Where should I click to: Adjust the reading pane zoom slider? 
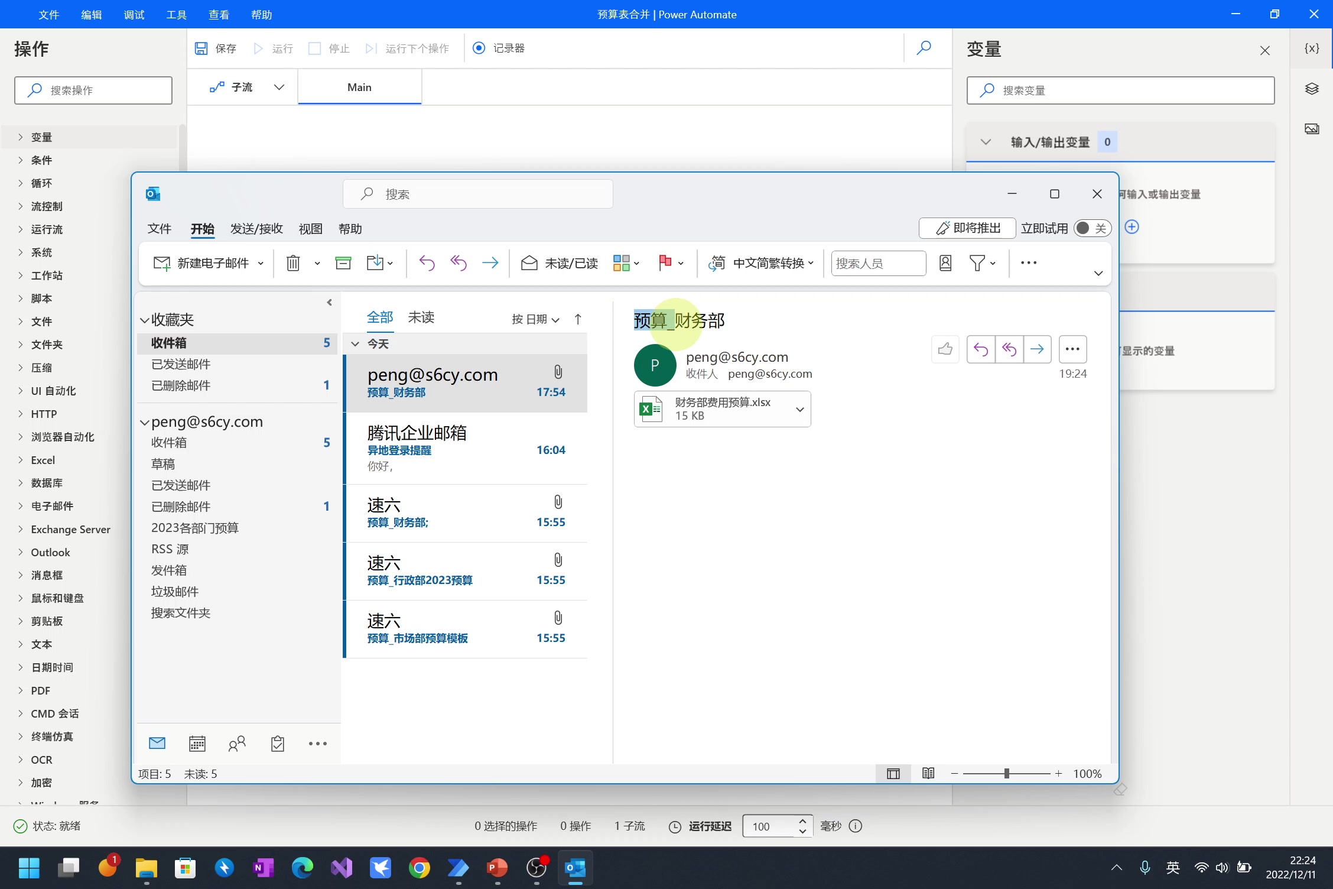(x=1006, y=773)
